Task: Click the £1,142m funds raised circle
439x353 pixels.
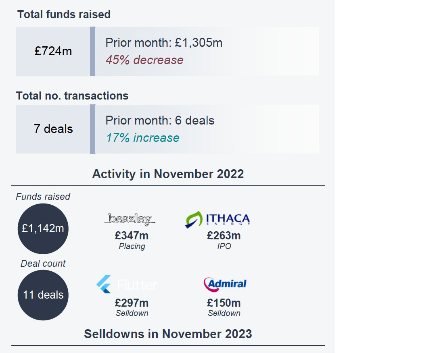Action: pyautogui.click(x=43, y=228)
